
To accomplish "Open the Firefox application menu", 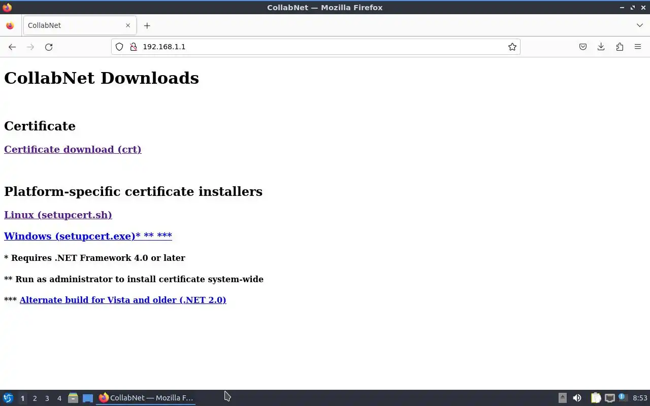I will 638,47.
